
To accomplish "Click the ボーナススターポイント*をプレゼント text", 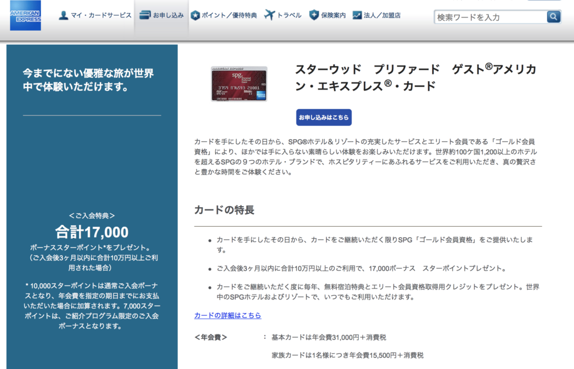I will tap(90, 247).
